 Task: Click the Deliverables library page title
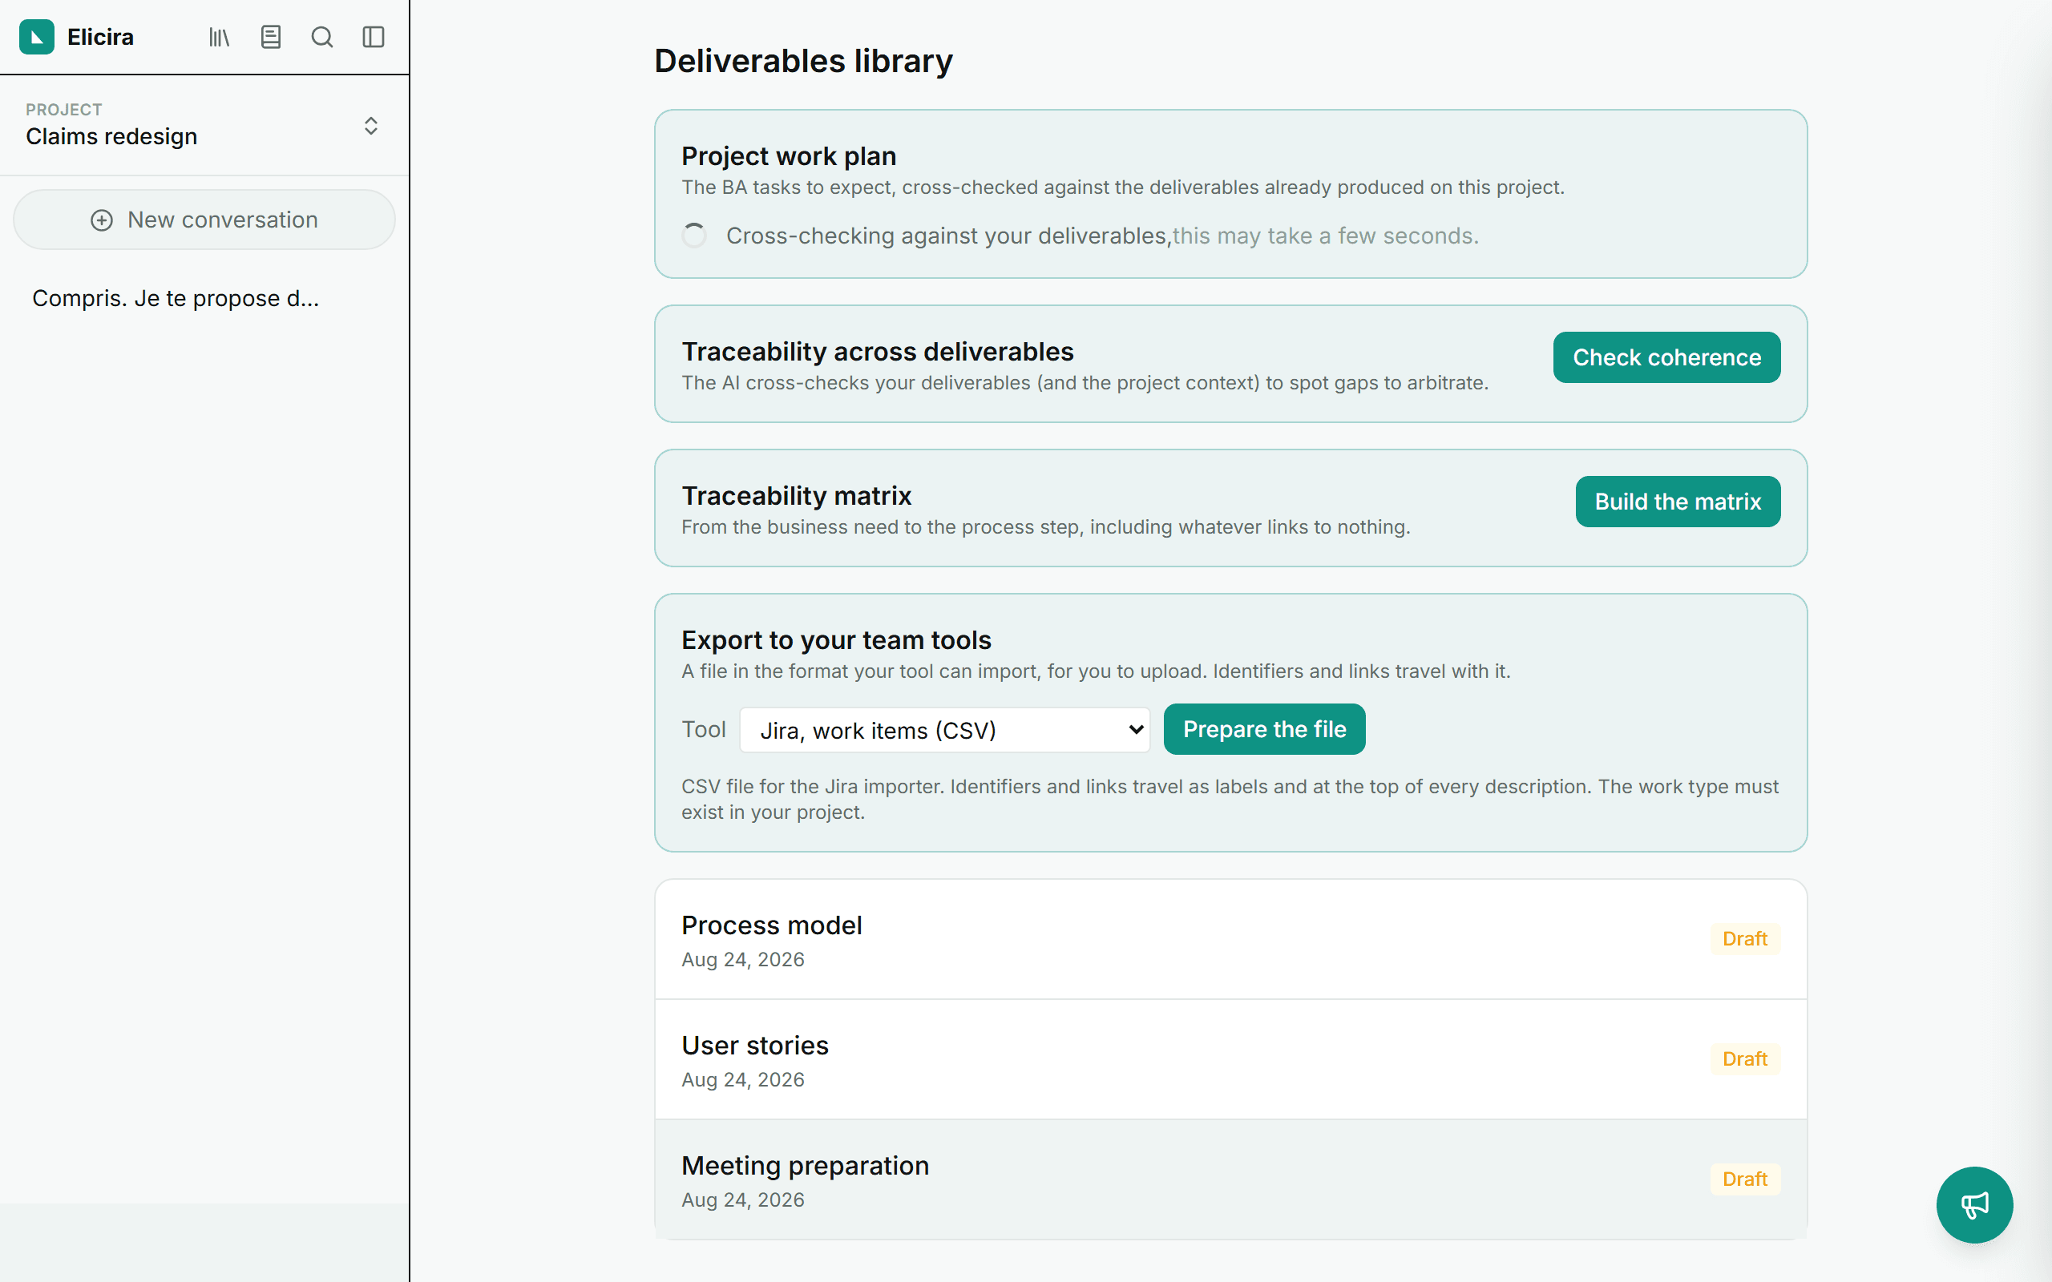point(803,61)
